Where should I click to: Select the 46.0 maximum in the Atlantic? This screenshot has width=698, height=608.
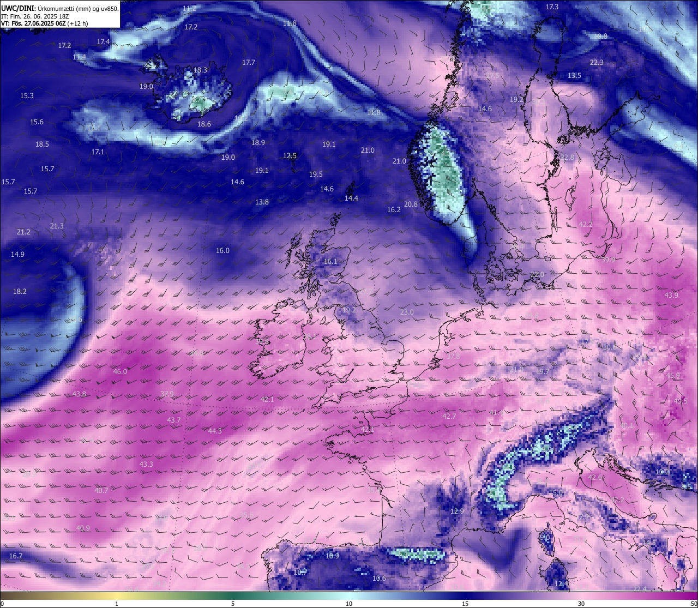(120, 371)
